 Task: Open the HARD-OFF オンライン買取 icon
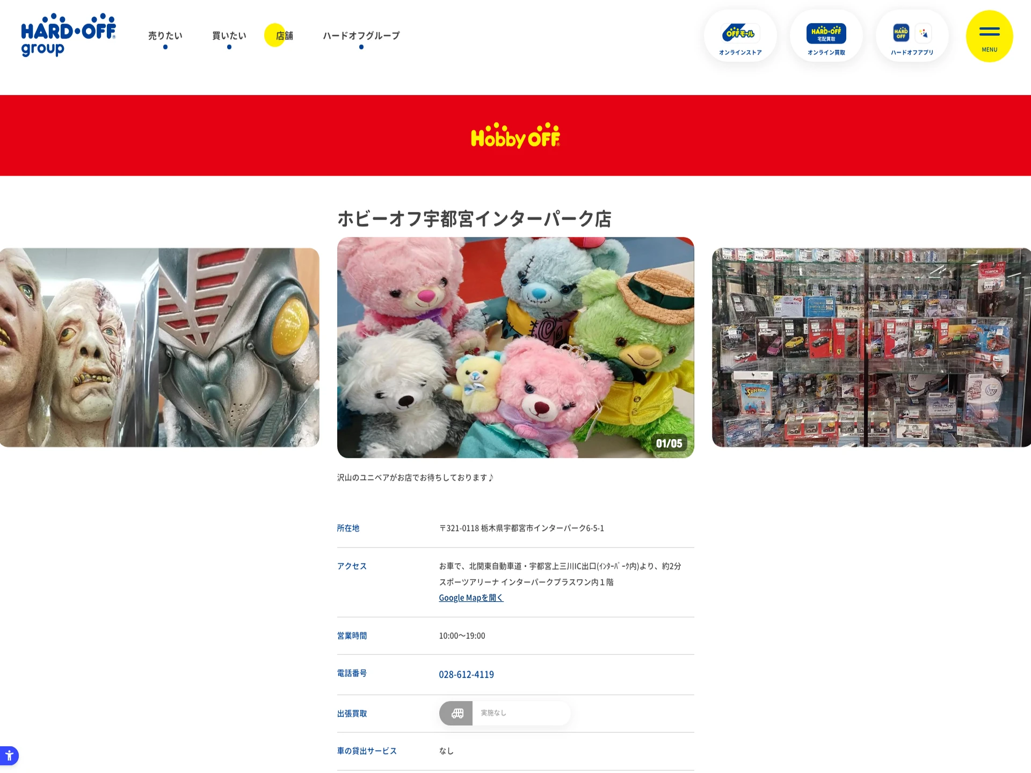[x=826, y=33]
